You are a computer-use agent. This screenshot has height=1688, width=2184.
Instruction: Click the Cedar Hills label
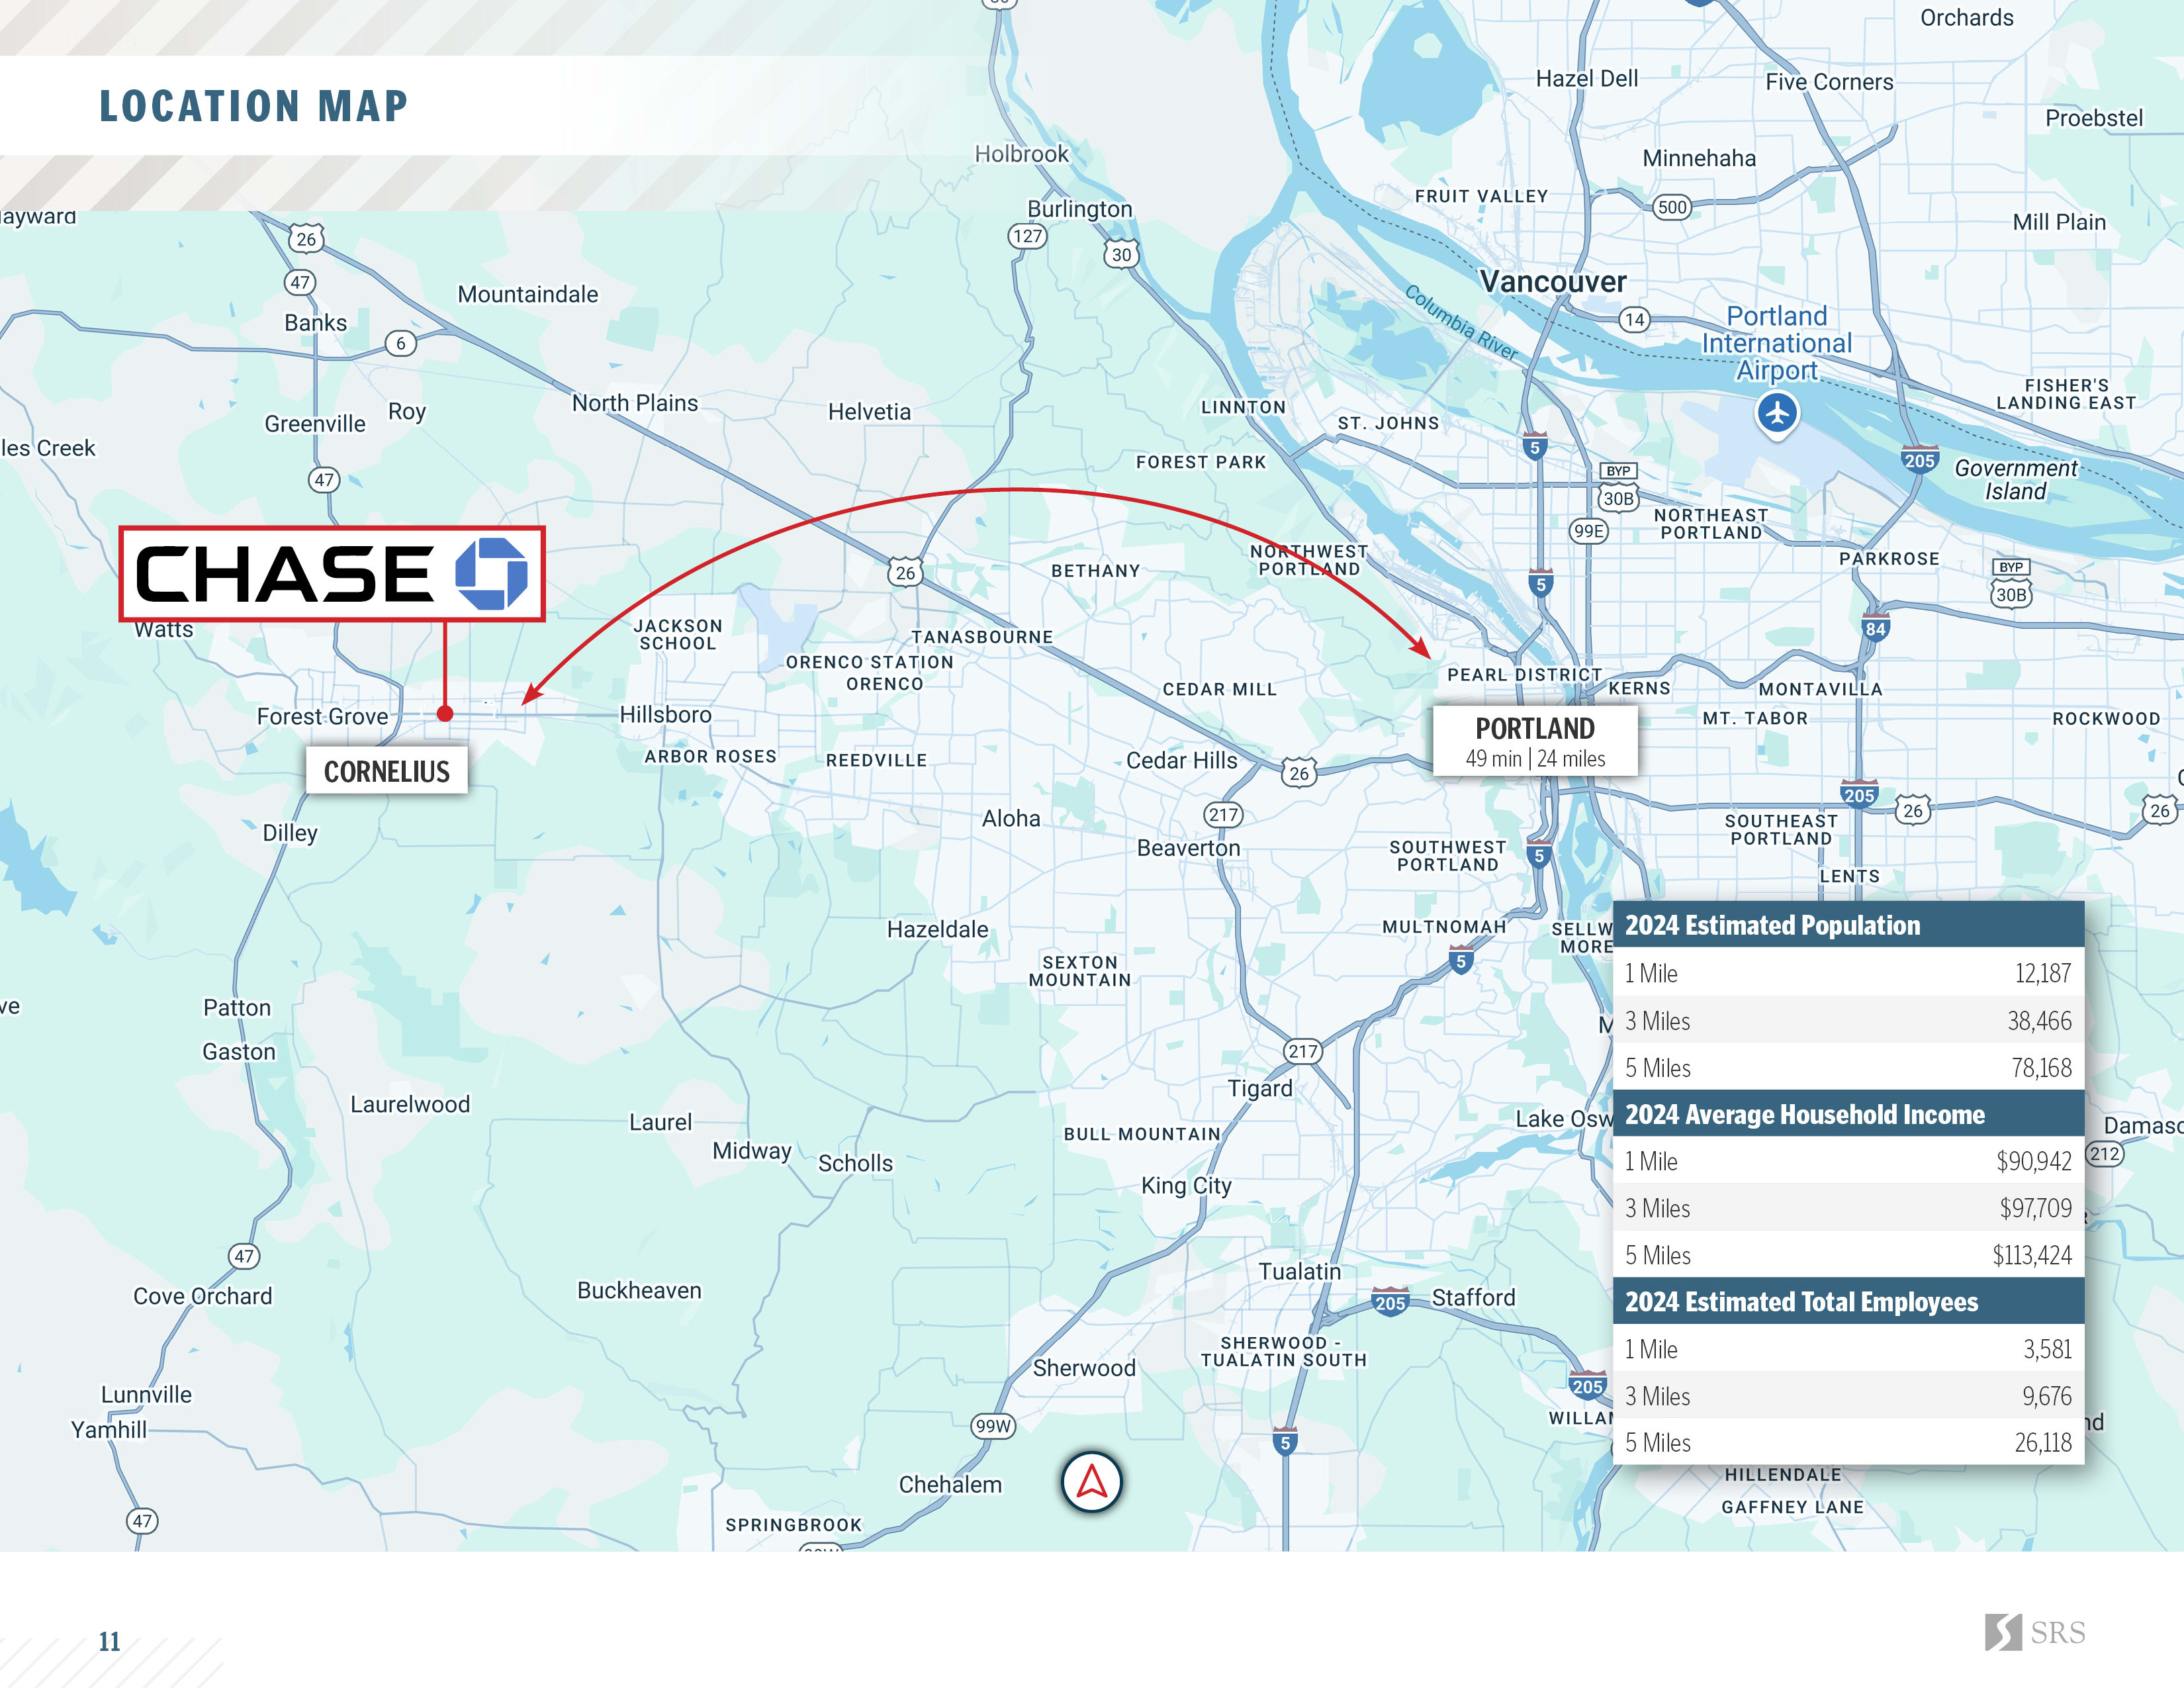coord(1182,761)
